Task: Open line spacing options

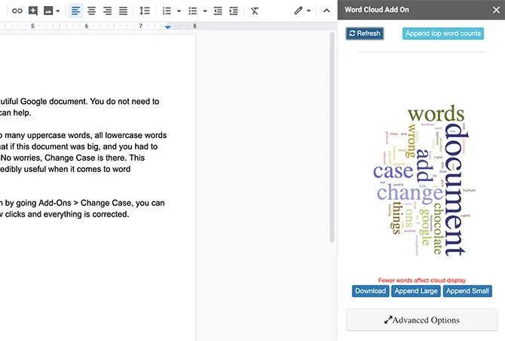Action: point(144,11)
